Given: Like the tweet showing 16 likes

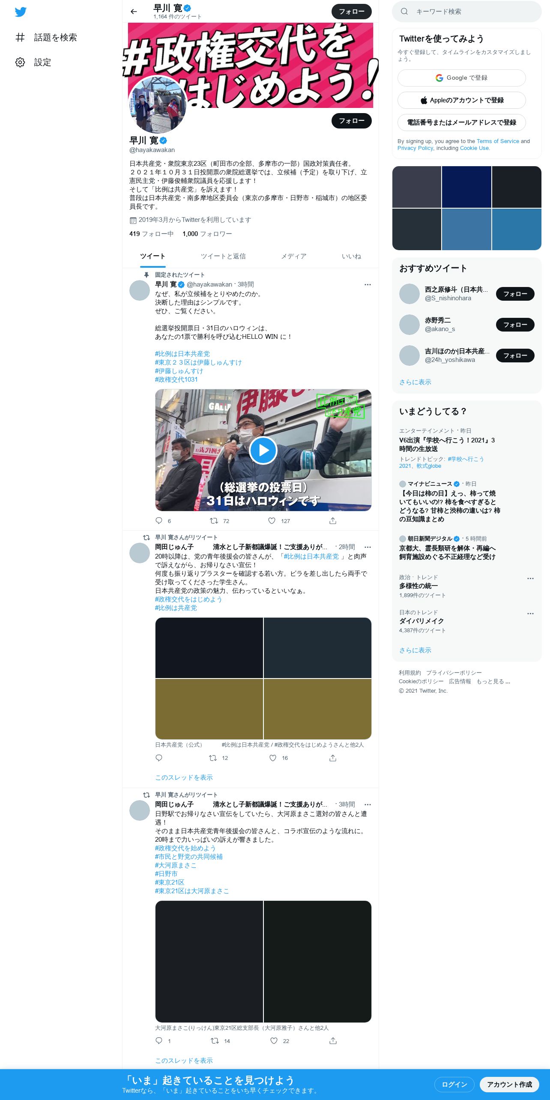Looking at the screenshot, I should pyautogui.click(x=273, y=758).
